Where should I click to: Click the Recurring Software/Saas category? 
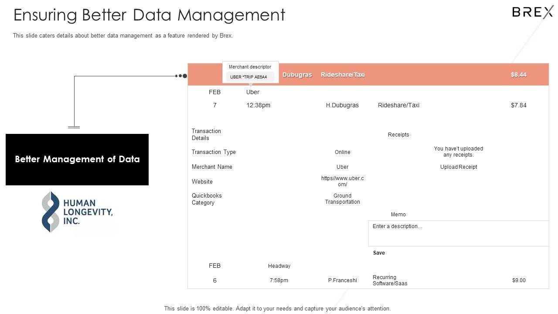[x=390, y=280]
